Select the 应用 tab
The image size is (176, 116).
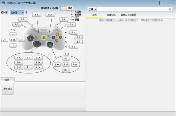coord(7,80)
